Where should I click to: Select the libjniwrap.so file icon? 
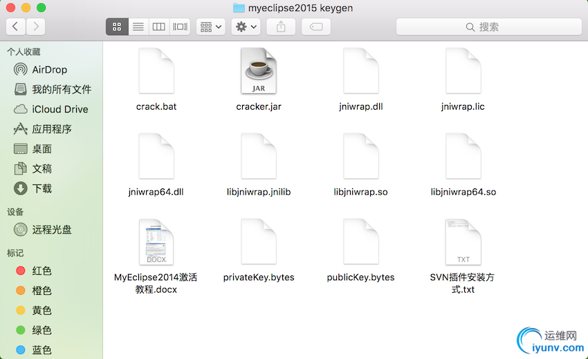click(x=361, y=156)
